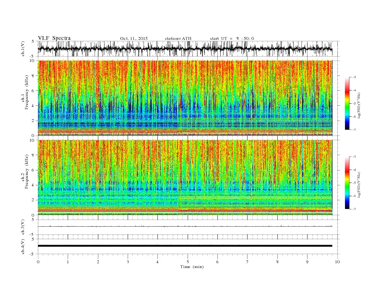Click time-axis tick label '7'
This screenshot has height=294, width=380.
pyautogui.click(x=248, y=262)
